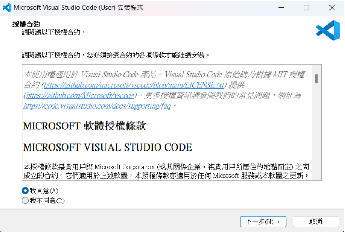Click the VS Code icon in title bar
This screenshot has height=233, width=345.
point(7,8)
